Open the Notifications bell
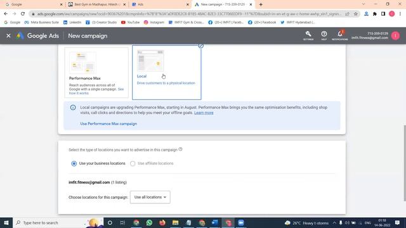Viewport: 406px width, 228px height. click(x=340, y=35)
